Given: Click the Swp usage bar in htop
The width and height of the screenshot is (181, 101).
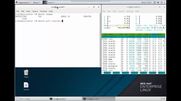Looking at the screenshot, I should click(x=117, y=28).
